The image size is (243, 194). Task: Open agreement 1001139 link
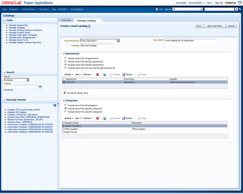click(x=71, y=82)
